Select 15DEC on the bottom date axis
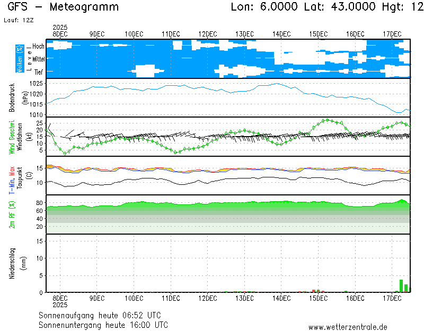The height and width of the screenshot is (331, 424). (x=319, y=299)
